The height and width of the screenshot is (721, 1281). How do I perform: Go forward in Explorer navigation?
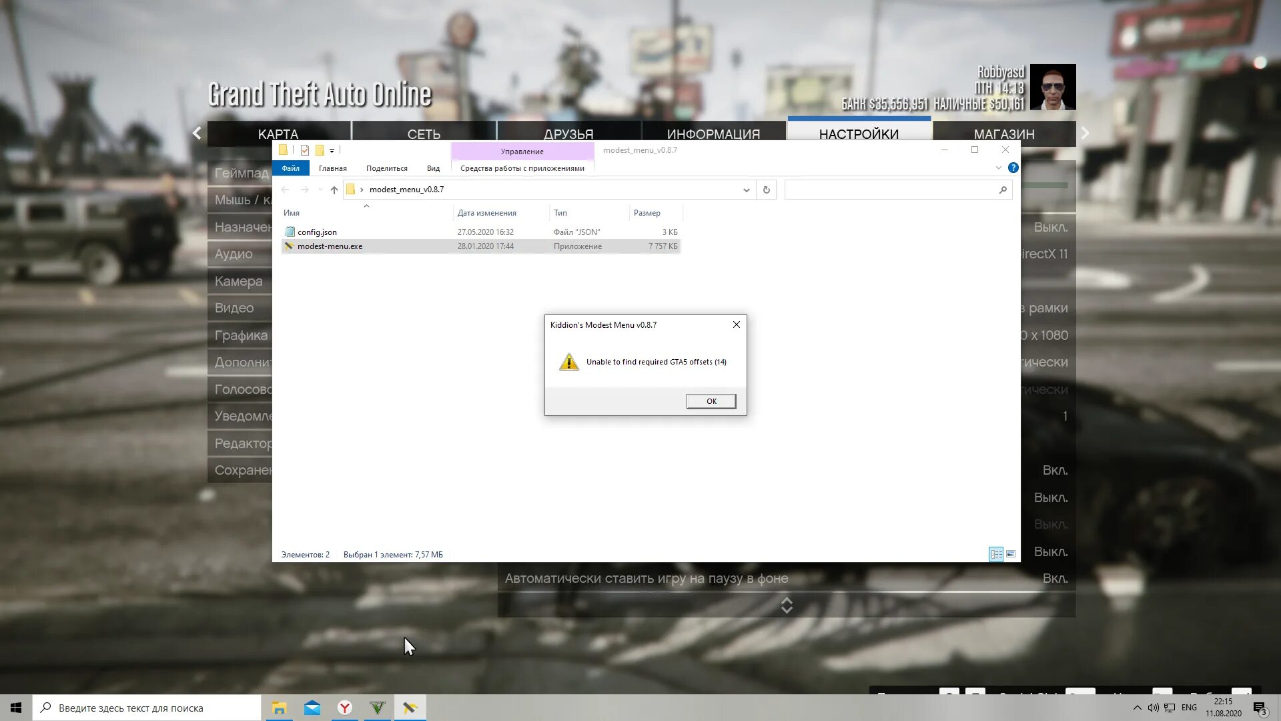coord(304,190)
